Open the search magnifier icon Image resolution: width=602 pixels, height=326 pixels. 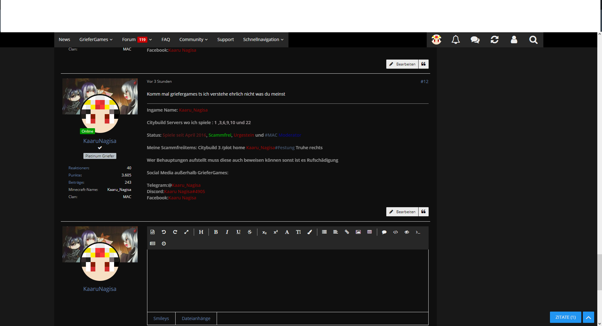533,40
